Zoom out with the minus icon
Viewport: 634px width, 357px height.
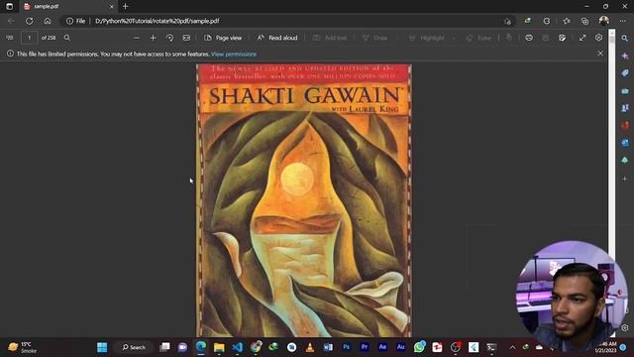[x=137, y=38]
